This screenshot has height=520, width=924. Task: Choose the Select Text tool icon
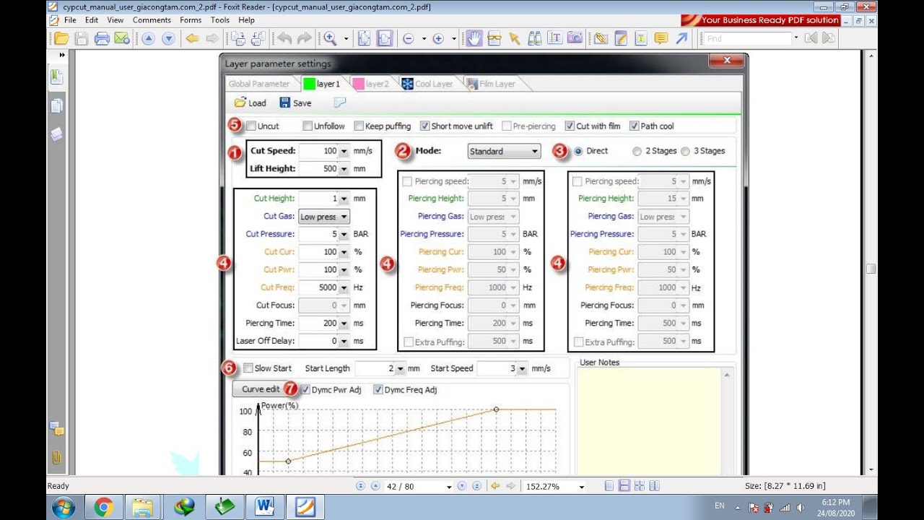tap(555, 39)
